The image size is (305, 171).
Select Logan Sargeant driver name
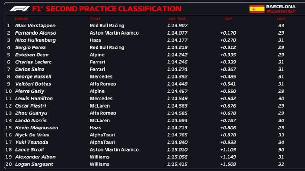point(34,164)
